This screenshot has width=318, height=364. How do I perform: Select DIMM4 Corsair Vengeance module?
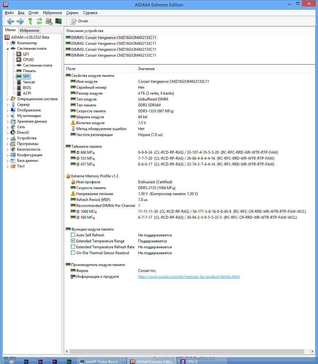[x=114, y=55]
